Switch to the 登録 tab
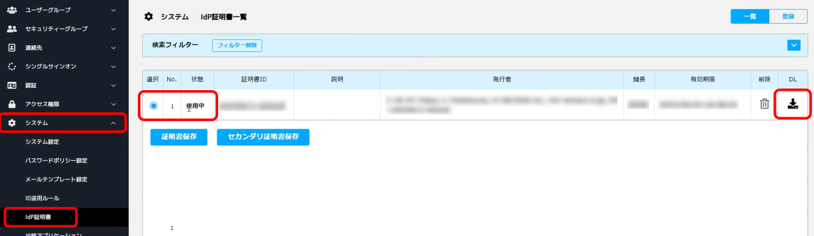The image size is (814, 236). pos(788,17)
